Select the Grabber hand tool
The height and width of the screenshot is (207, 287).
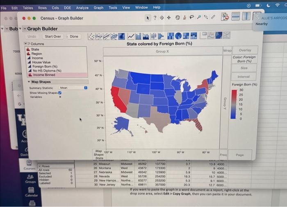click(x=177, y=18)
